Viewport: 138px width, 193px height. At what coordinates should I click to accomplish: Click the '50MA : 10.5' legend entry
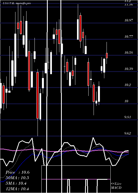click(17, 178)
